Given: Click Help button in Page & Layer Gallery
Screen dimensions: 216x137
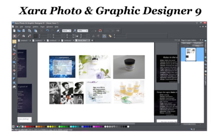Looking at the screenshot, I should (197, 46).
